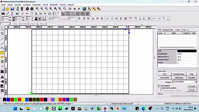Viewport: 199px width, 112px height.
Task: Click the Undo left-arrow icon
Action: (x=27, y=9)
